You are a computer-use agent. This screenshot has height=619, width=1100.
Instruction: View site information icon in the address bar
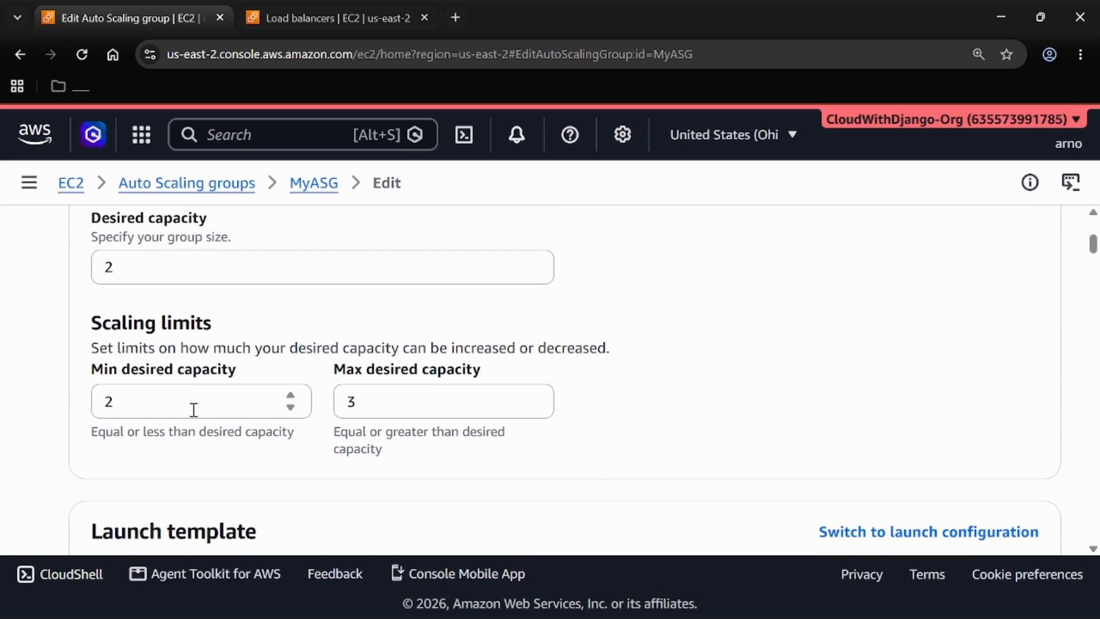(x=150, y=54)
